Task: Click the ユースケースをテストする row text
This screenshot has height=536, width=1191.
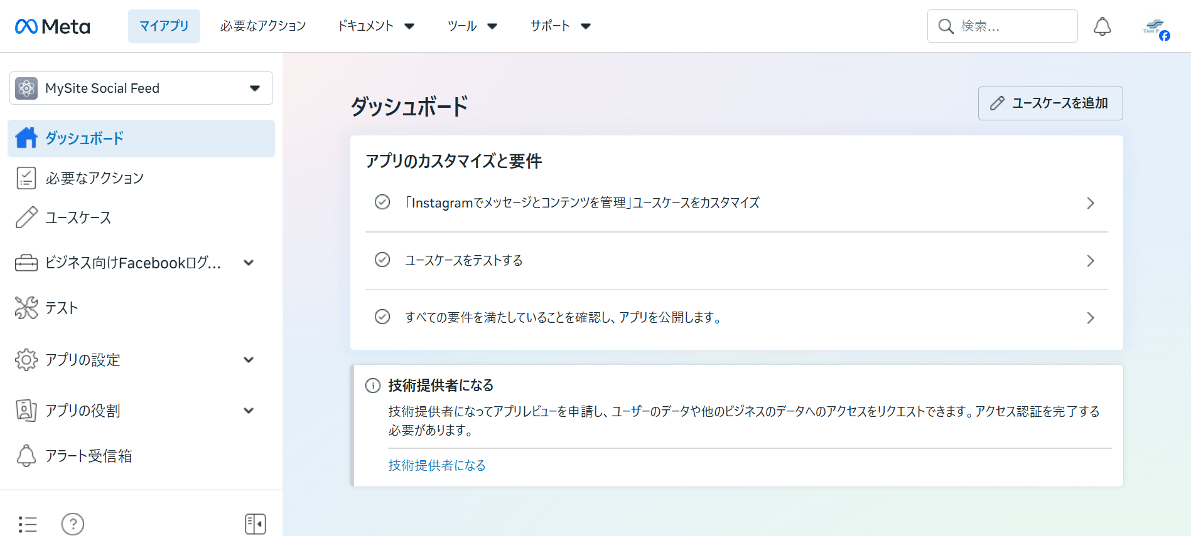Action: [464, 260]
